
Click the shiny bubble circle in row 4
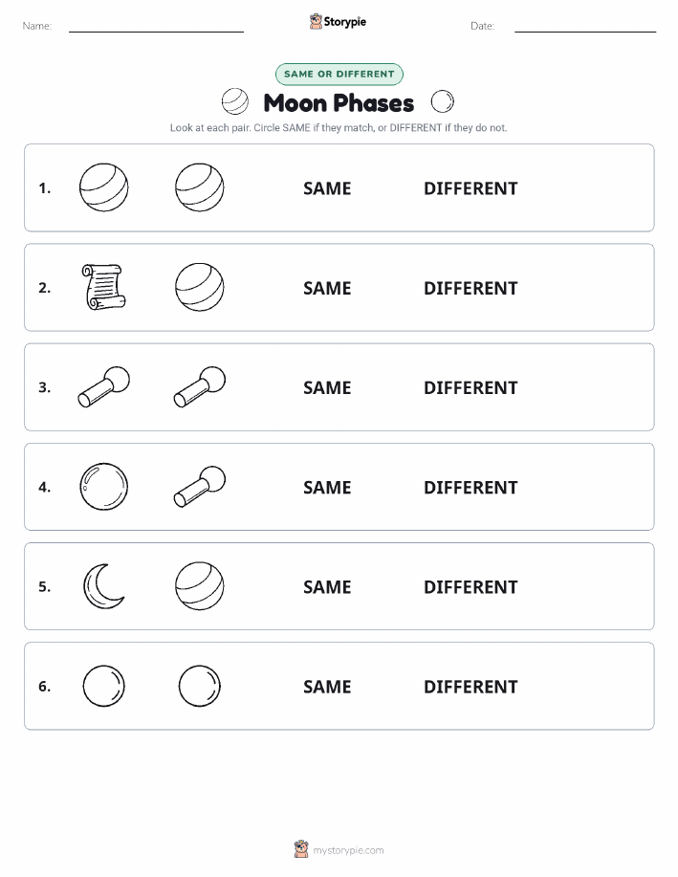pos(103,487)
